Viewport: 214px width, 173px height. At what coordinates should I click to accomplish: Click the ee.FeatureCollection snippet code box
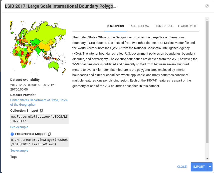[39, 119]
